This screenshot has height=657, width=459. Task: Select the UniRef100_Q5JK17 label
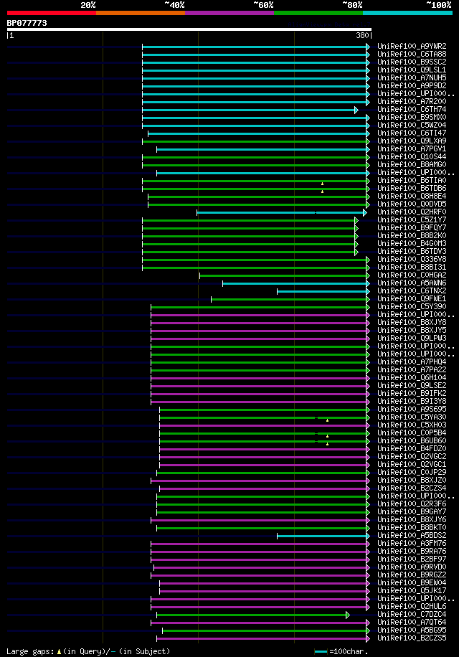click(412, 591)
